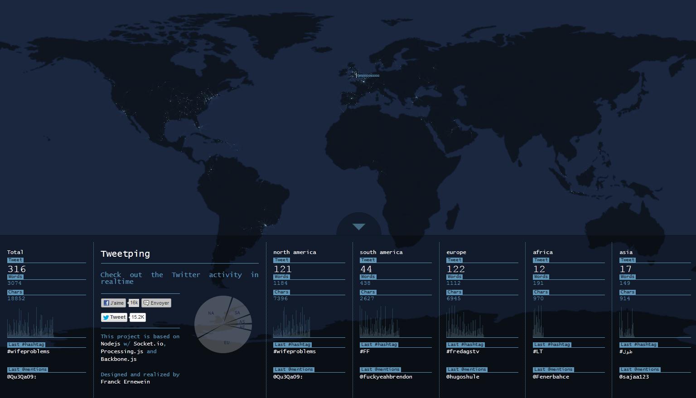This screenshot has height=398, width=696.
Task: Click the Twitter Tweet button
Action: point(114,317)
